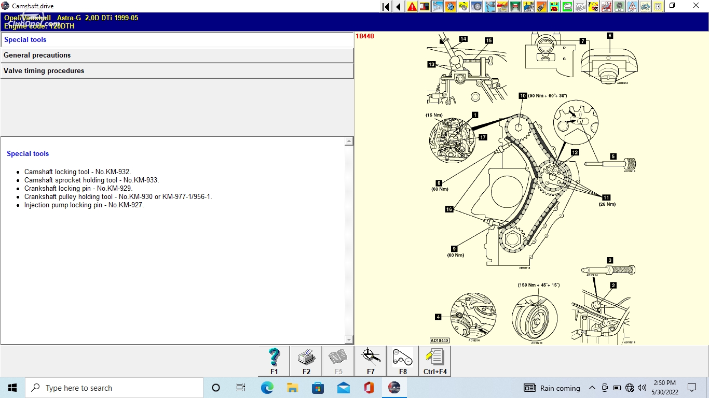Print the page with the F2 button
Viewport: 709px width, 398px height.
[x=306, y=361]
